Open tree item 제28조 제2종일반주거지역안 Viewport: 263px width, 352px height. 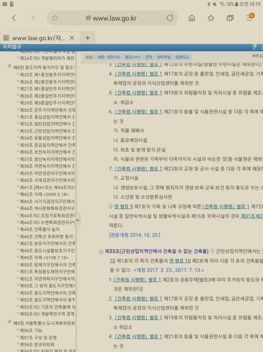click(x=47, y=96)
